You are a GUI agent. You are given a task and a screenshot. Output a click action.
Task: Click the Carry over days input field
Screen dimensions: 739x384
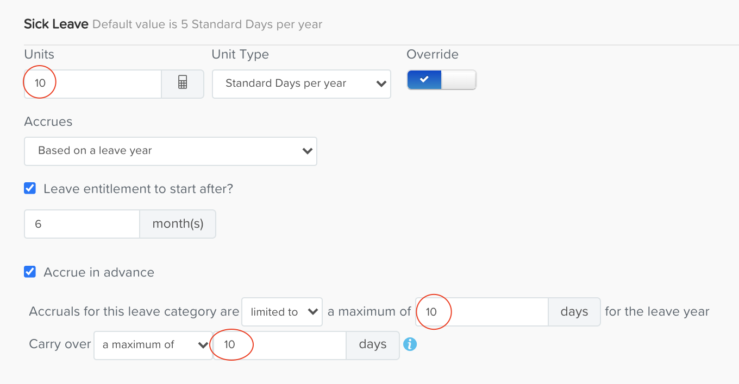tap(279, 345)
